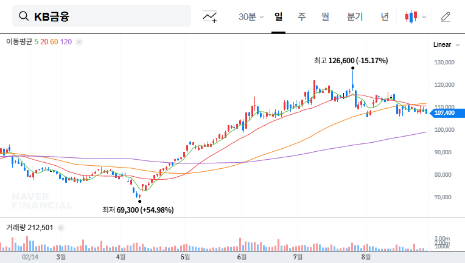Image resolution: width=465 pixels, height=263 pixels.
Task: Switch to the 년 yearly tab
Action: 385,16
